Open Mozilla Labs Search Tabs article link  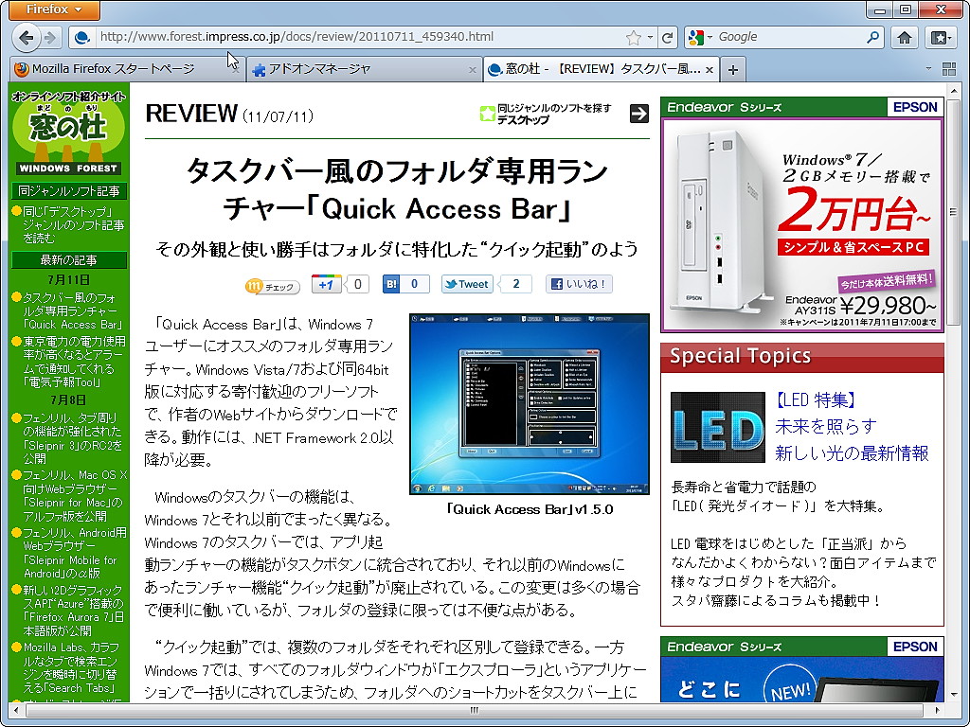72,667
